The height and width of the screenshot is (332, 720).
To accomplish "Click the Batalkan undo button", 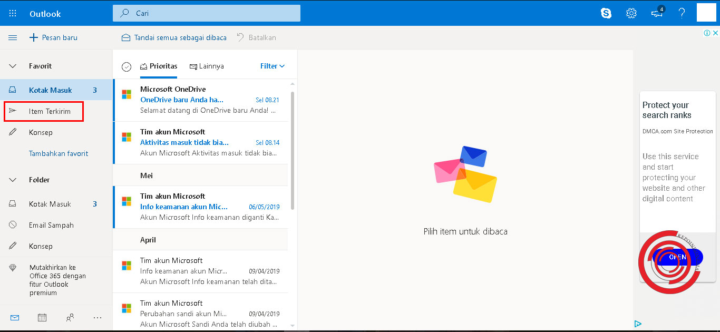I will click(x=256, y=37).
